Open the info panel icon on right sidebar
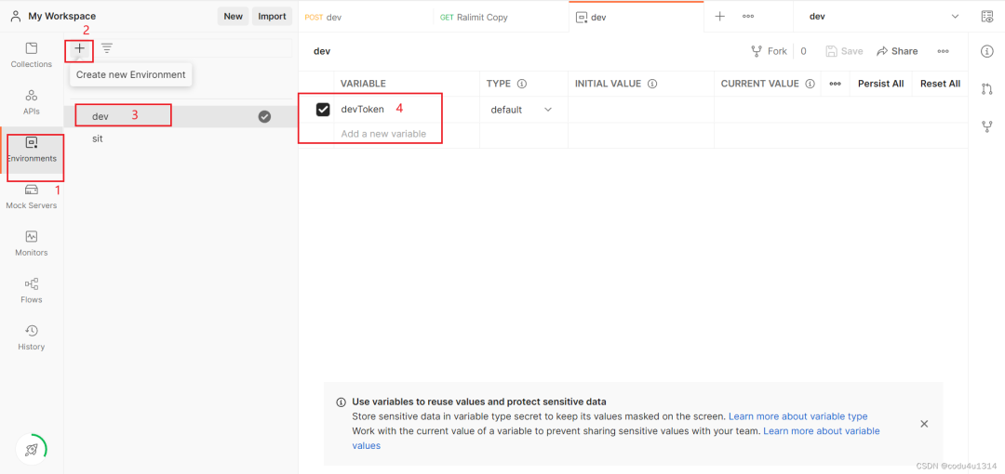Image resolution: width=1005 pixels, height=474 pixels. (x=987, y=51)
